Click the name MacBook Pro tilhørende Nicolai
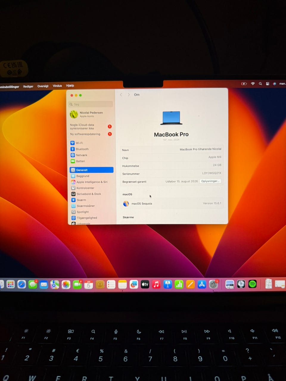Viewport: 286px width, 381px height. pyautogui.click(x=200, y=149)
